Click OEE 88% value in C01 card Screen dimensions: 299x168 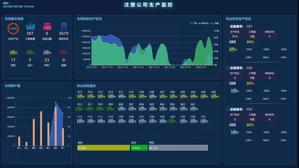[250, 42]
